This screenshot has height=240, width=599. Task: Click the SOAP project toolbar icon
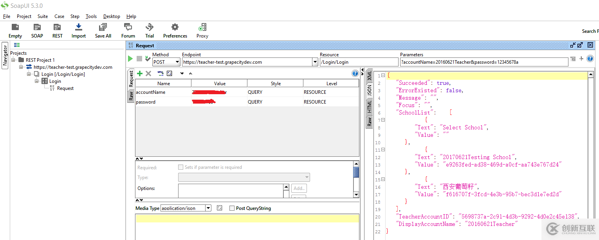point(37,31)
